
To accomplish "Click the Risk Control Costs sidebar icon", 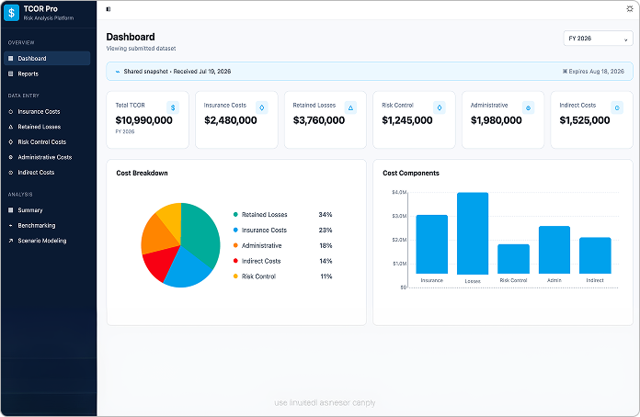I will tap(11, 141).
